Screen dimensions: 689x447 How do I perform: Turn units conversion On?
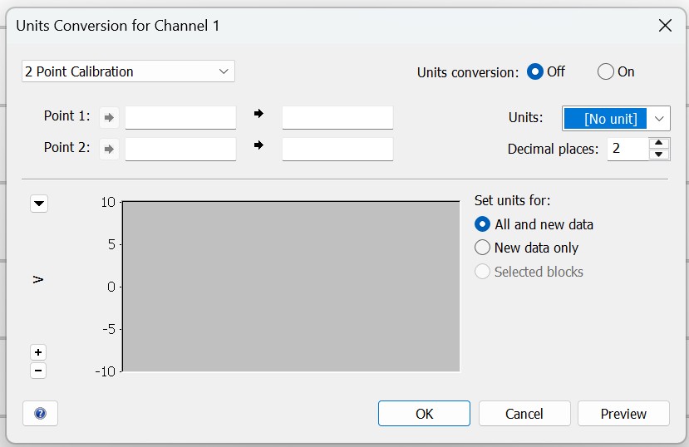(x=606, y=72)
